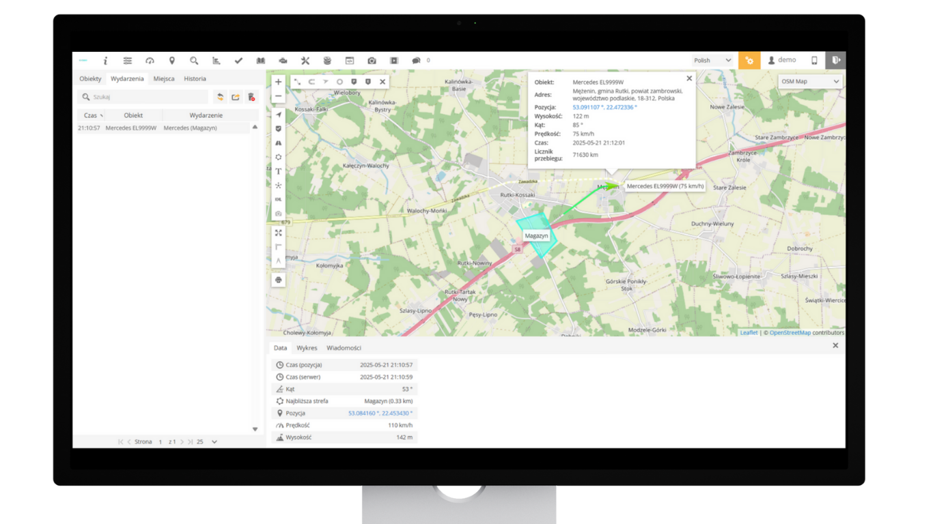The height and width of the screenshot is (524, 933).
Task: Zoom in the map with plus button
Action: click(x=279, y=82)
